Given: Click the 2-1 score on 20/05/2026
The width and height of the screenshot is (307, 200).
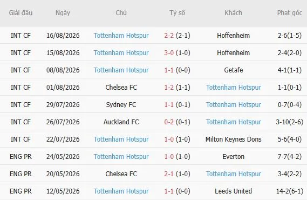Looking at the screenshot, I should (x=169, y=174).
